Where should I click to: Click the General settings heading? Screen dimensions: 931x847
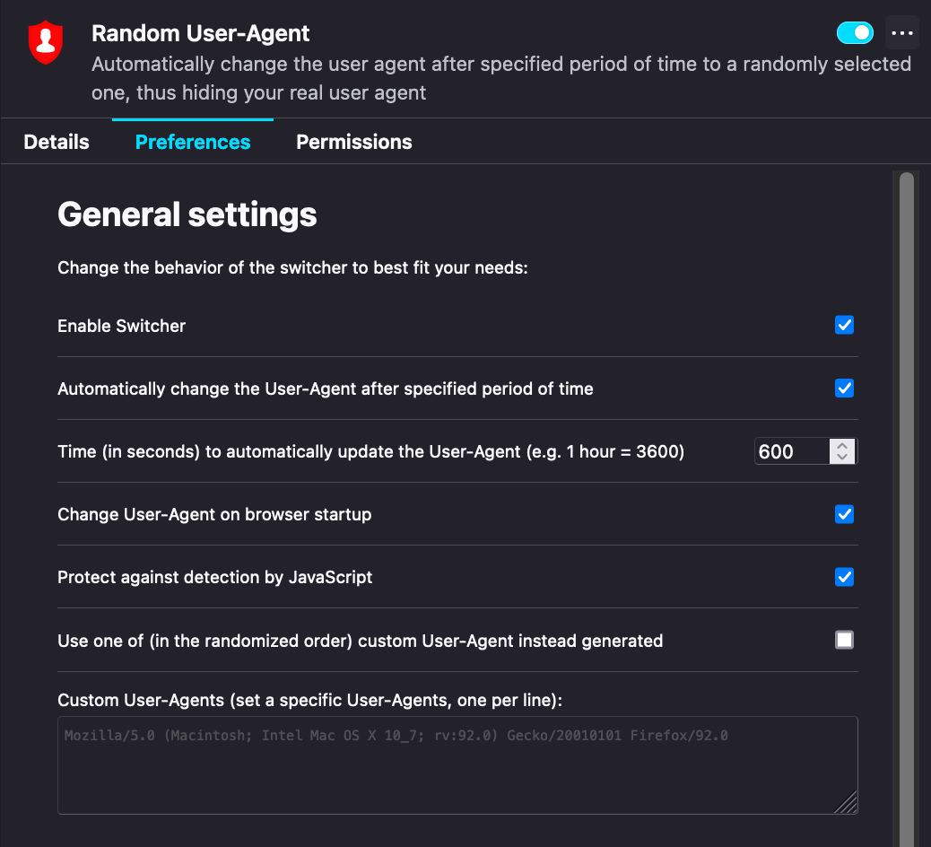(187, 214)
